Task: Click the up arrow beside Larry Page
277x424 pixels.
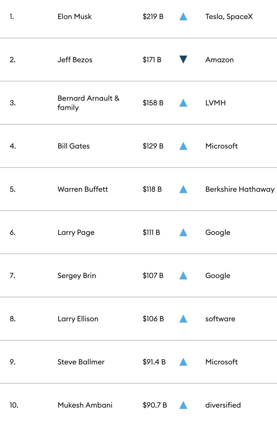Action: [183, 233]
